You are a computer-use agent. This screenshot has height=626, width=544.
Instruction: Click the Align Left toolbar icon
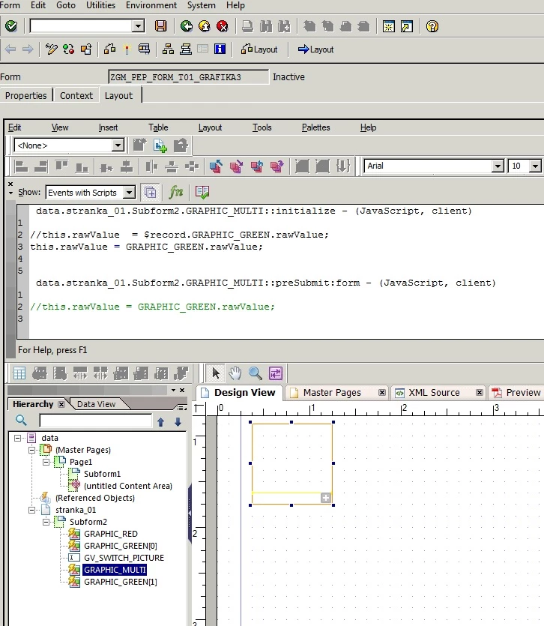pyautogui.click(x=21, y=166)
